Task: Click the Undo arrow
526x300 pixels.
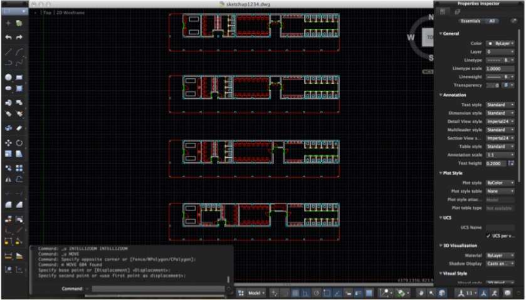Action: 8,37
